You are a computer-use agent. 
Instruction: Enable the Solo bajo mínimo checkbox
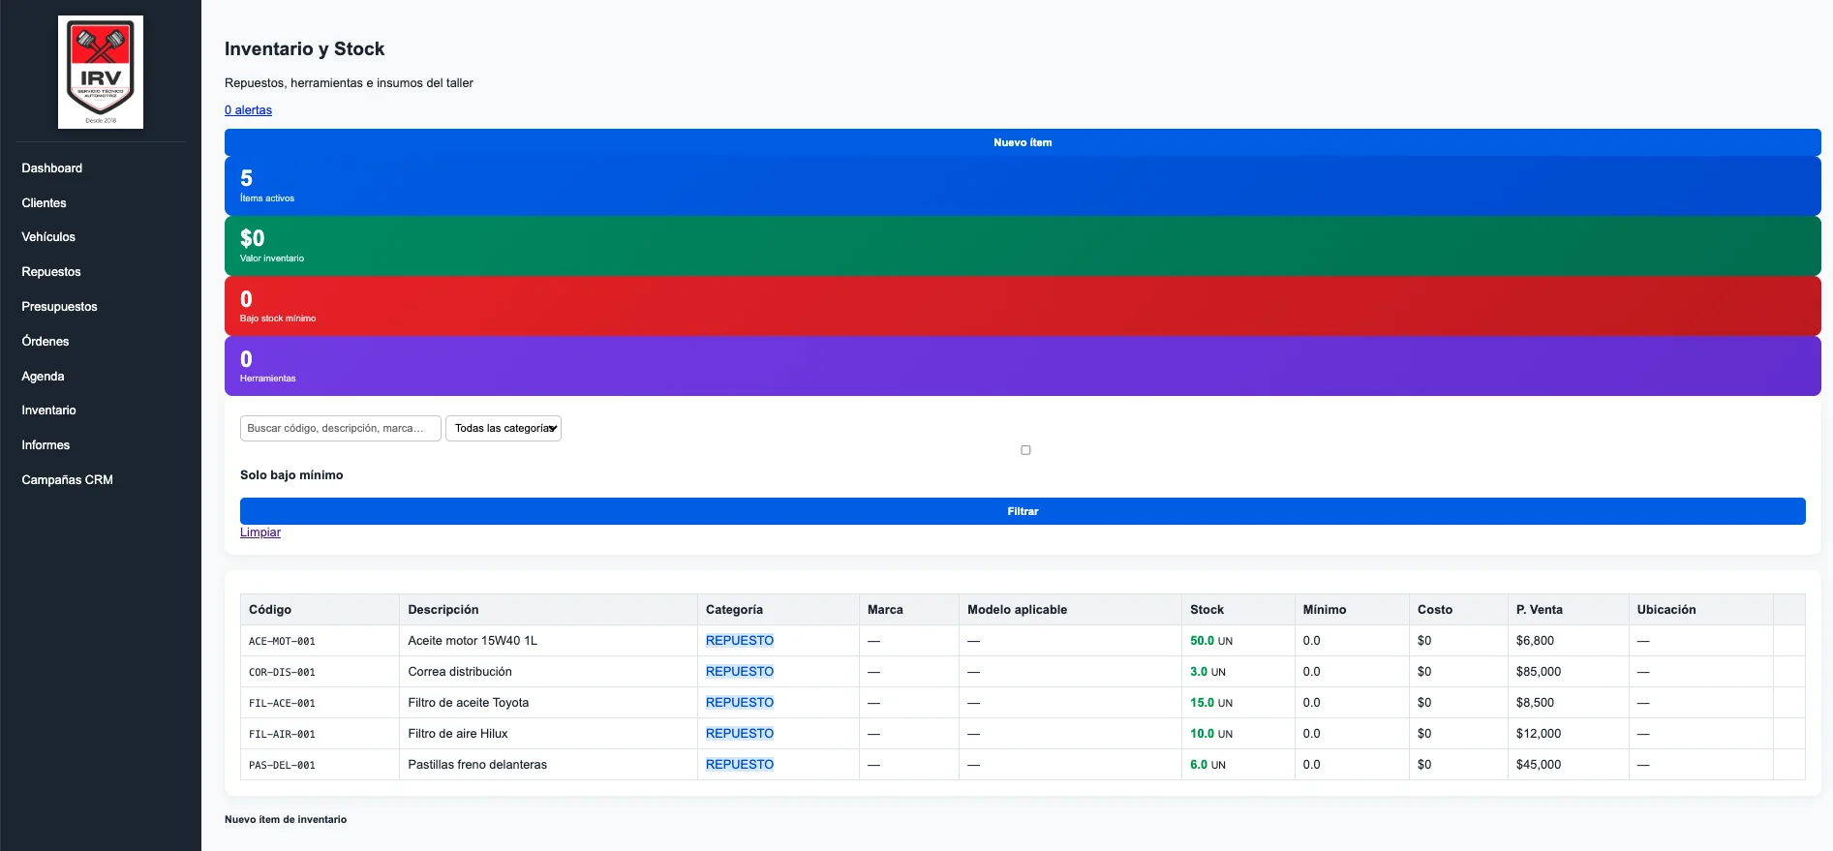click(1025, 450)
